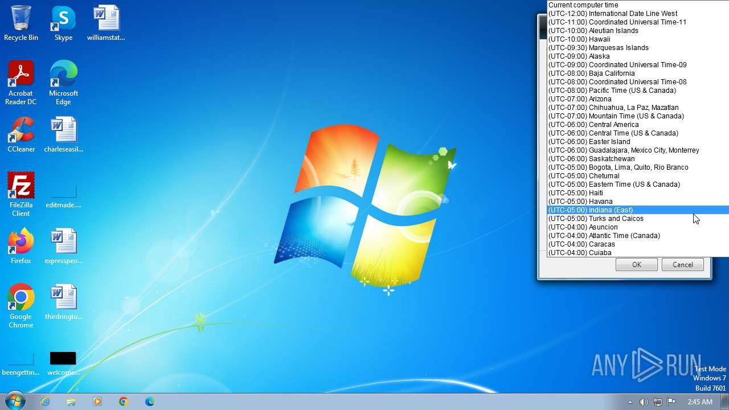Viewport: 729px width, 410px height.
Task: Select (UTC-09:00) Alaska time zone
Action: click(638, 56)
